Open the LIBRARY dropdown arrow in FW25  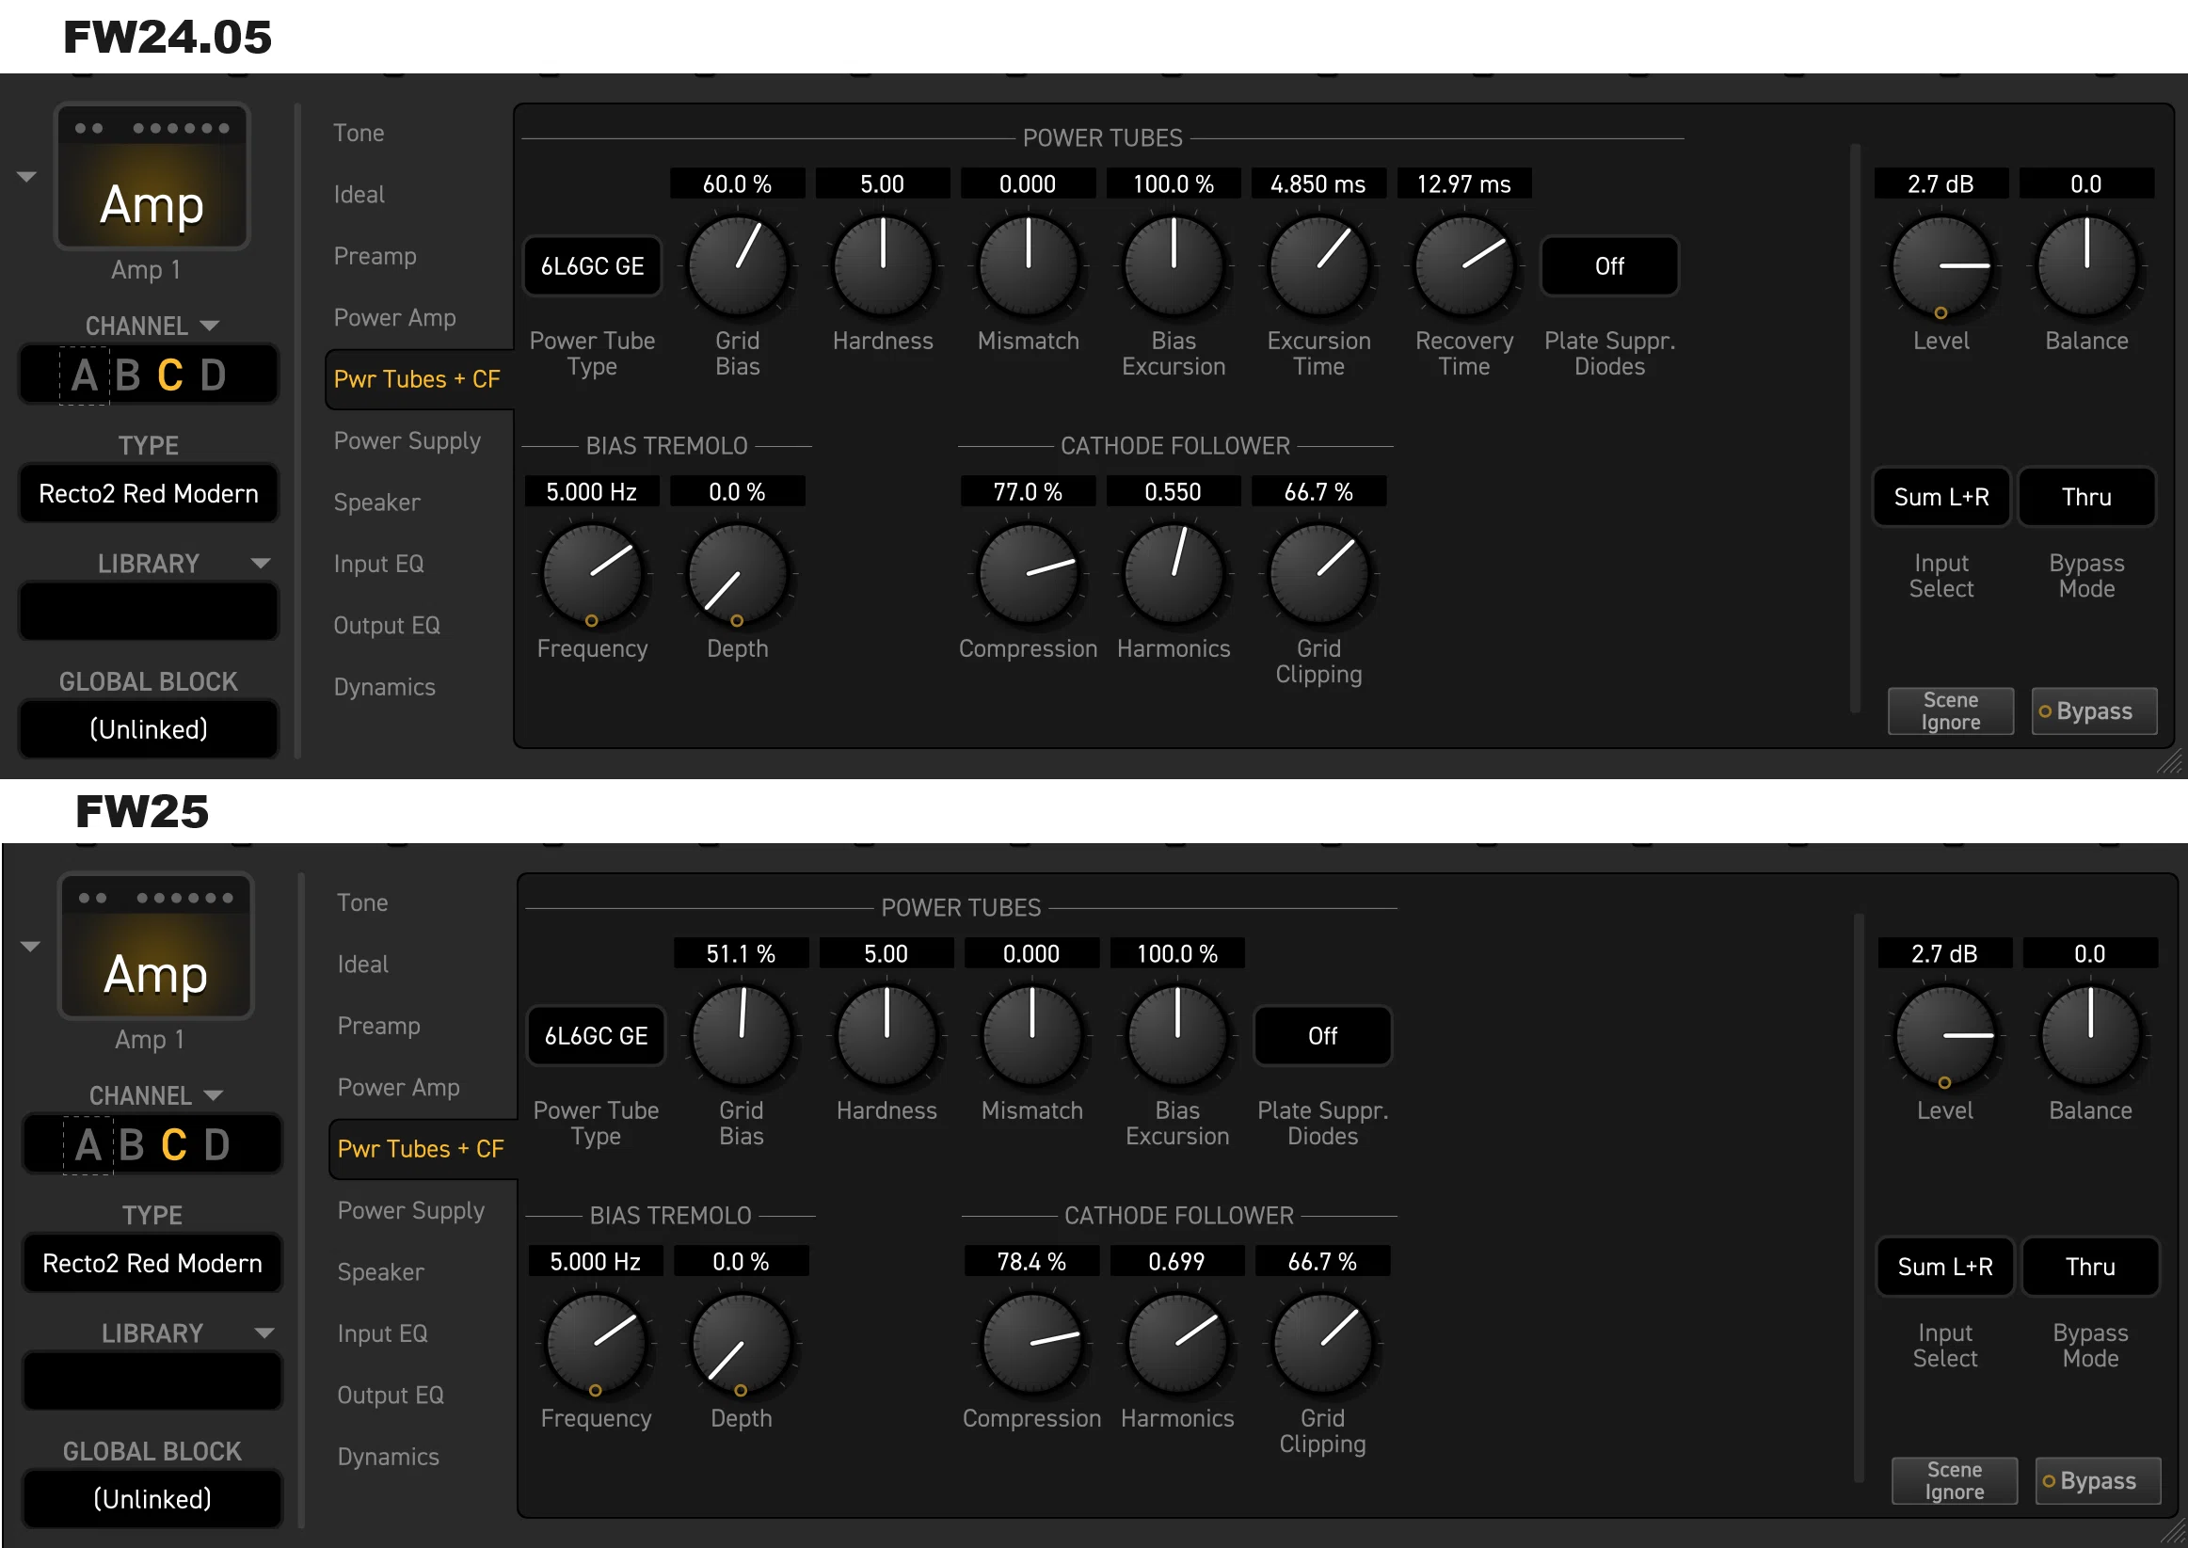coord(264,1333)
